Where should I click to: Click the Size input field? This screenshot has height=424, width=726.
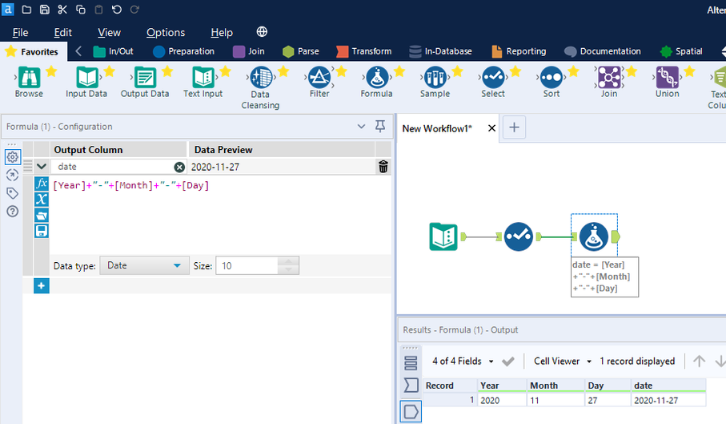pos(247,265)
